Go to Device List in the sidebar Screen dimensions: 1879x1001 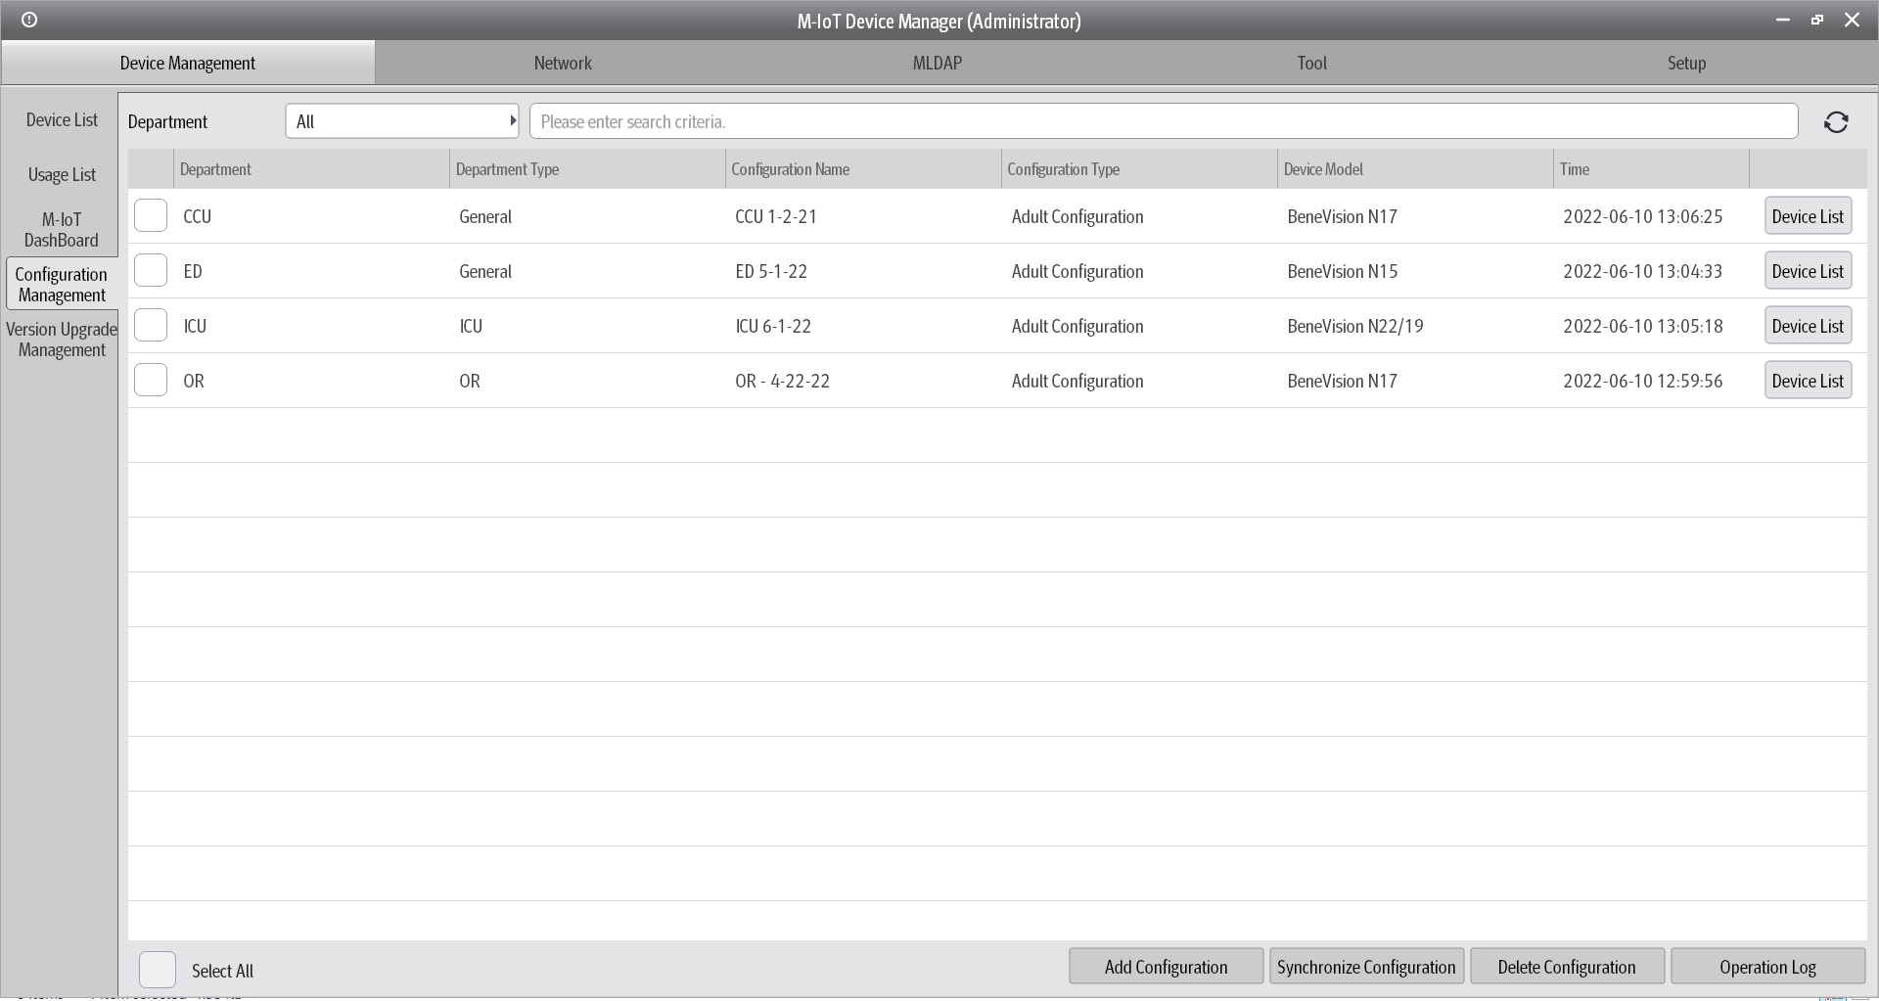coord(62,119)
